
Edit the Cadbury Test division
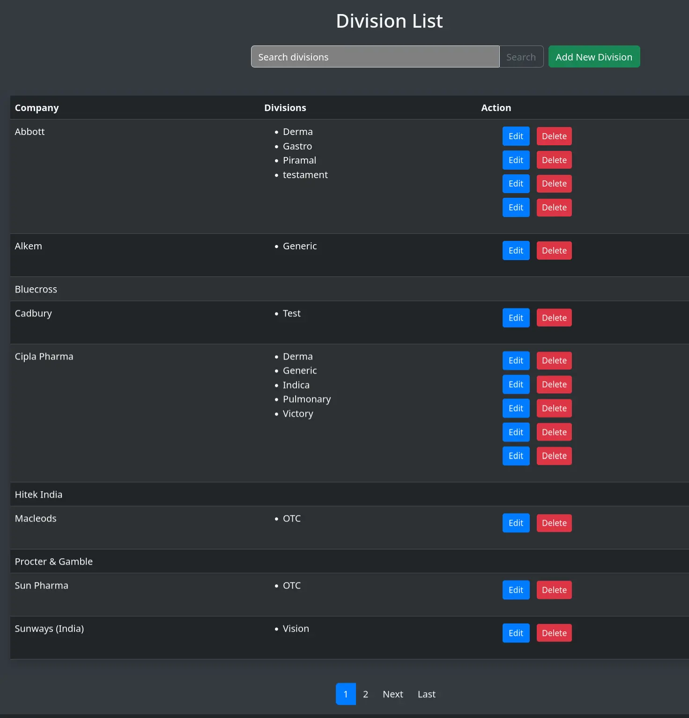[516, 318]
